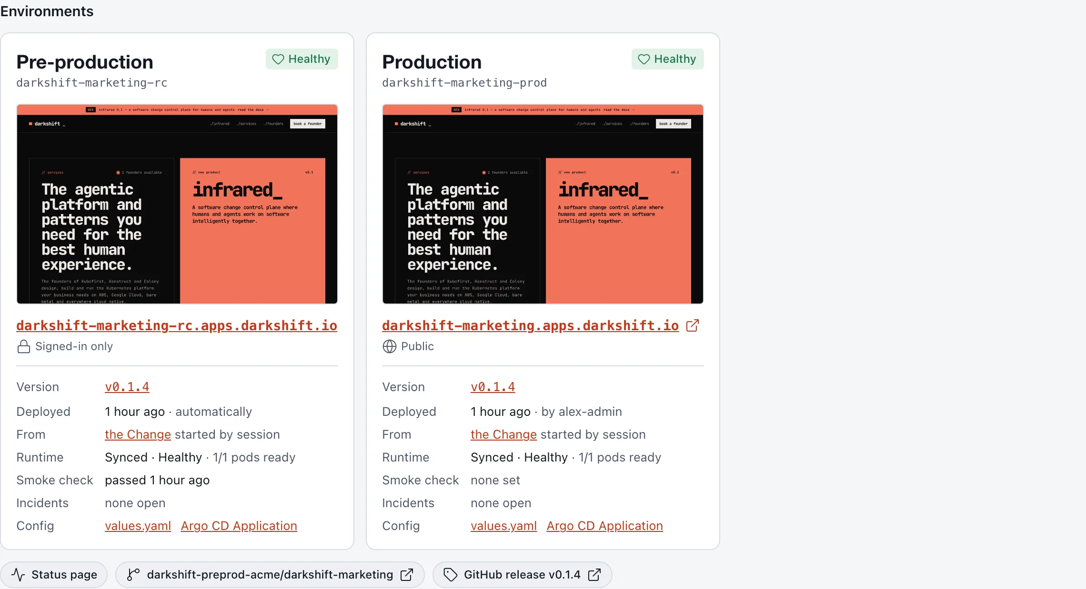Click the Pre-production Healthy status badge
This screenshot has width=1086, height=589.
coord(302,59)
